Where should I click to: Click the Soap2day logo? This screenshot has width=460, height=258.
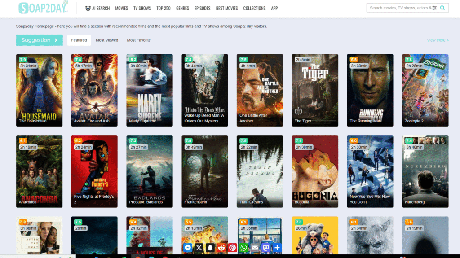43,8
